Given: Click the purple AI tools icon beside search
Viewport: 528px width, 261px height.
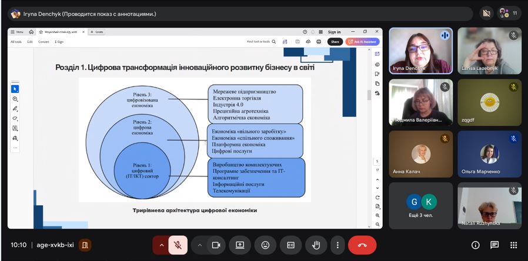Looking at the screenshot, I should click(x=285, y=42).
